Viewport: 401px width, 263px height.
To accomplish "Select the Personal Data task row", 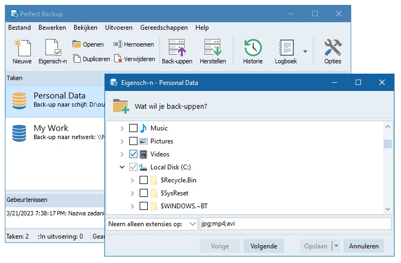I will pyautogui.click(x=55, y=101).
